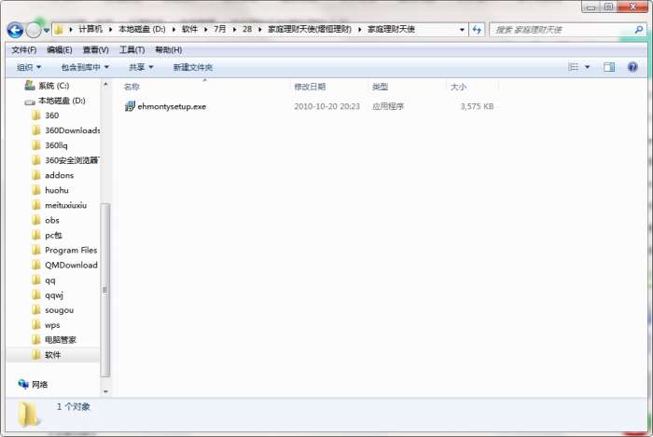Open the 包含到库中 dropdown
653x437 pixels.
click(85, 67)
